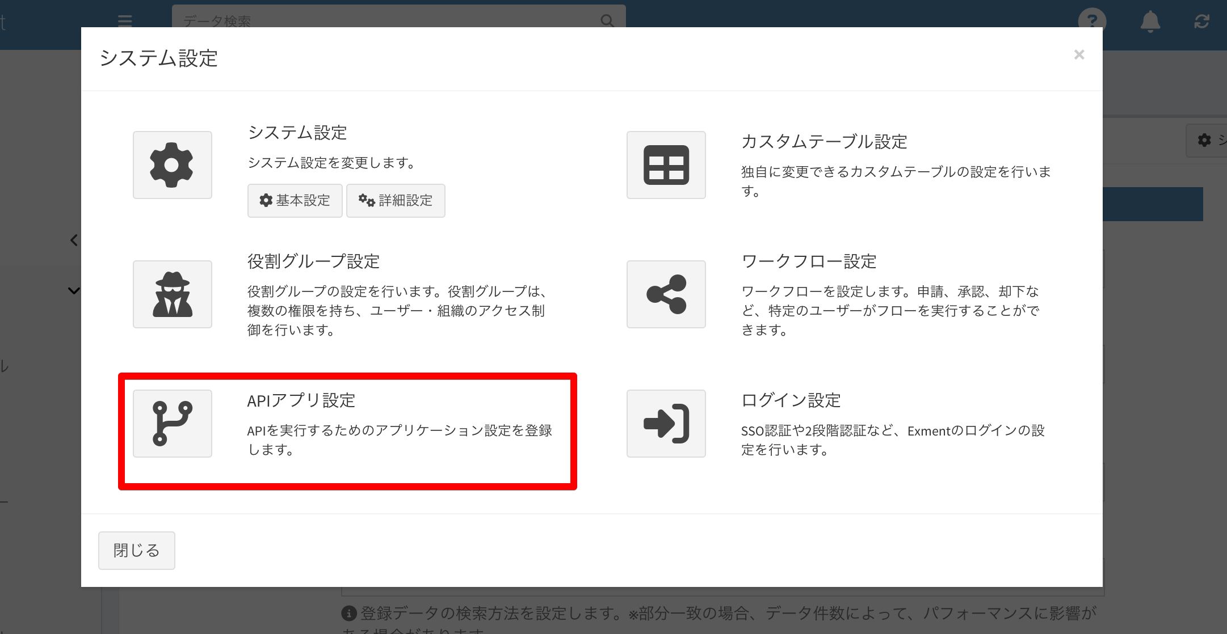
Task: Close the システム設定 dialog with X
Action: pos(1079,55)
